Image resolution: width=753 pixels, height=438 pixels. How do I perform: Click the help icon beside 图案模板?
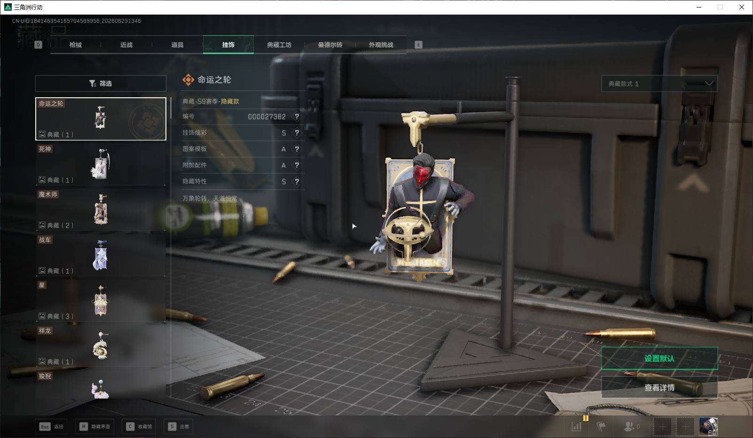point(297,149)
